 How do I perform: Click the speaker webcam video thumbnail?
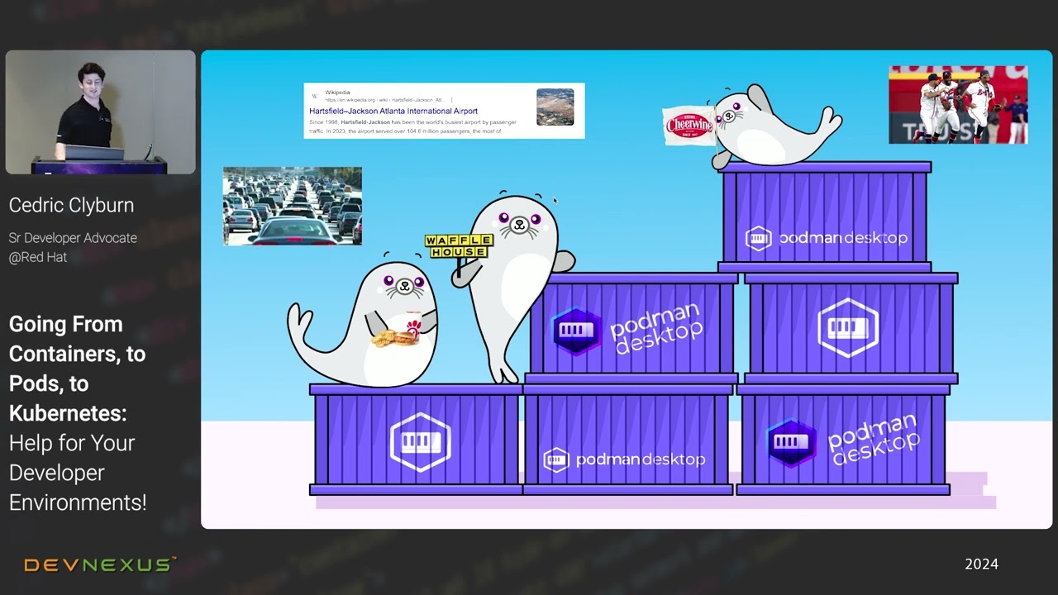[x=101, y=112]
